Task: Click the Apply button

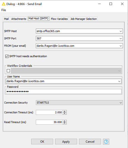Action: click(x=66, y=141)
